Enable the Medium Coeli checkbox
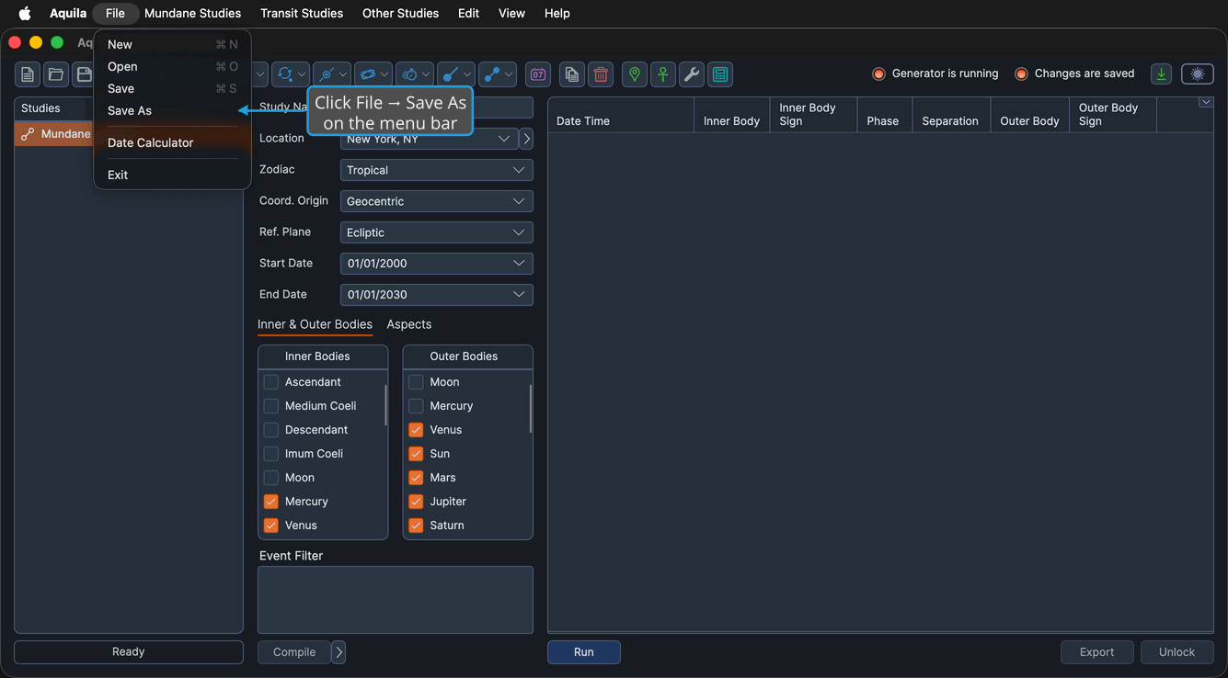The width and height of the screenshot is (1228, 678). click(x=270, y=406)
